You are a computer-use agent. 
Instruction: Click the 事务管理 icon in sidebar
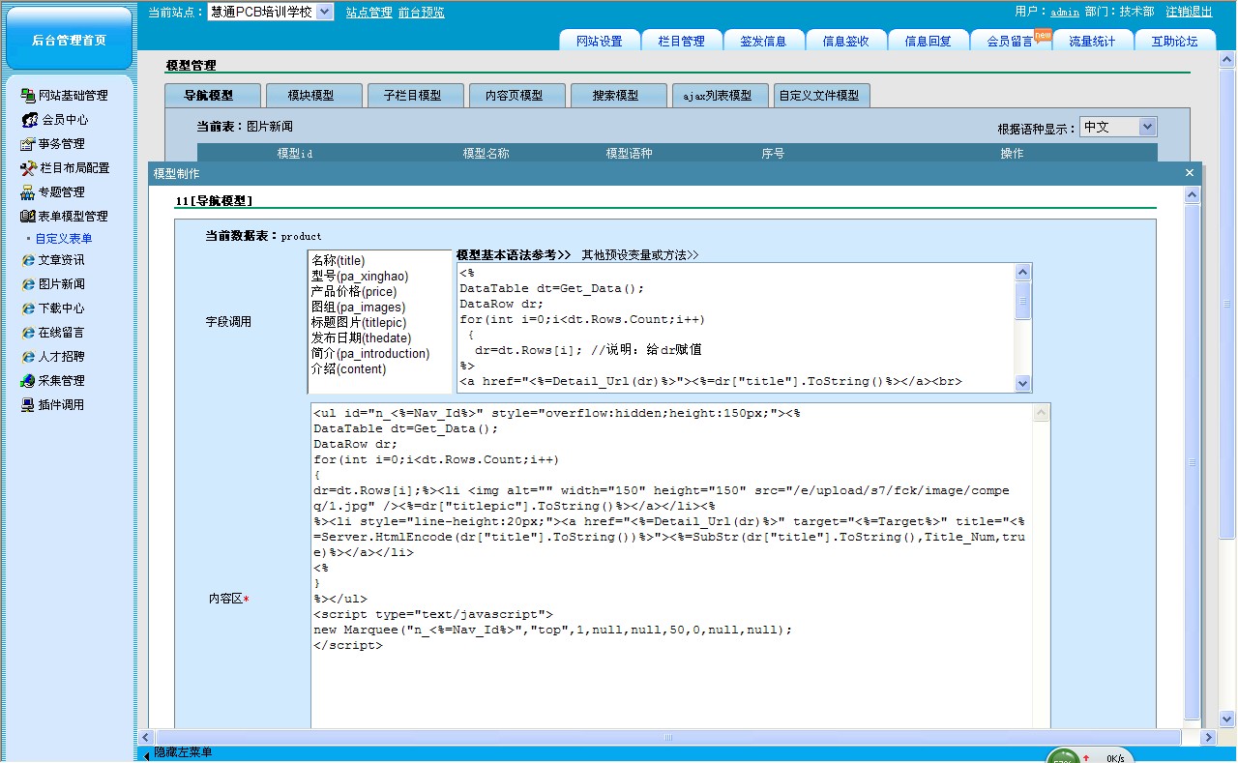tap(28, 144)
